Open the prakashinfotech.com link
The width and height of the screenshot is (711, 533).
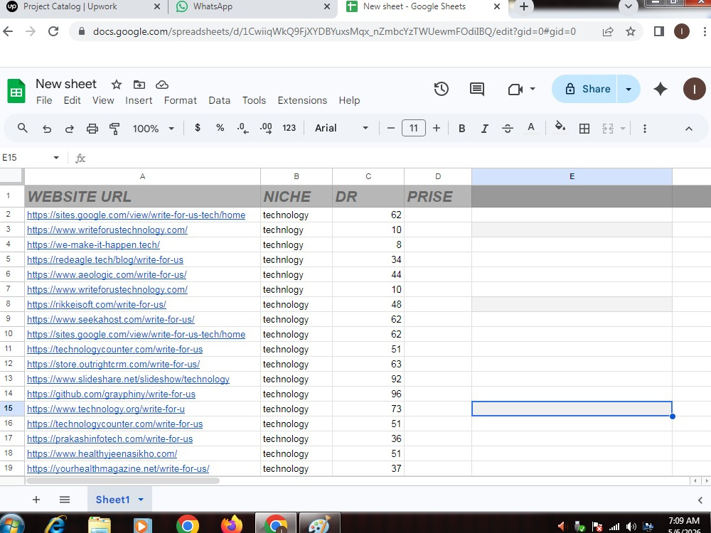(x=109, y=438)
